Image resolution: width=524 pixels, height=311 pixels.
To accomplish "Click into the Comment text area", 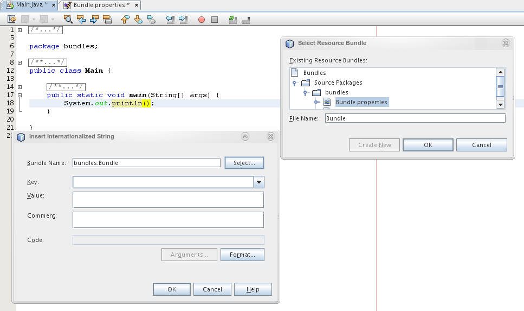I will (x=168, y=220).
